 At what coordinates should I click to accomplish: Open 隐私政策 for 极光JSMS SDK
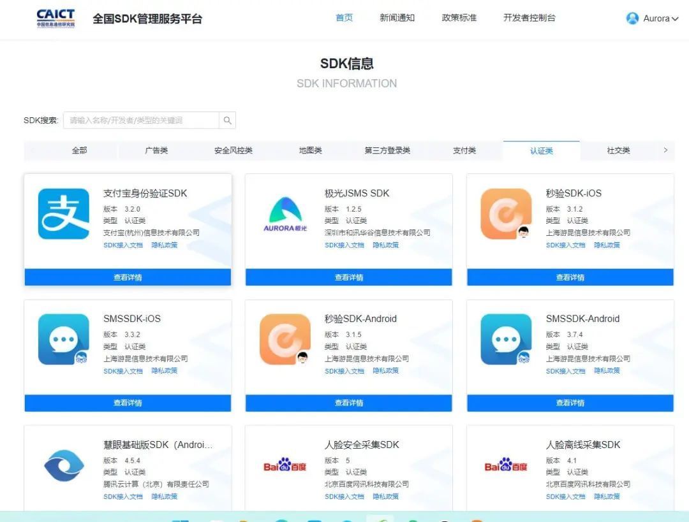[x=386, y=245]
